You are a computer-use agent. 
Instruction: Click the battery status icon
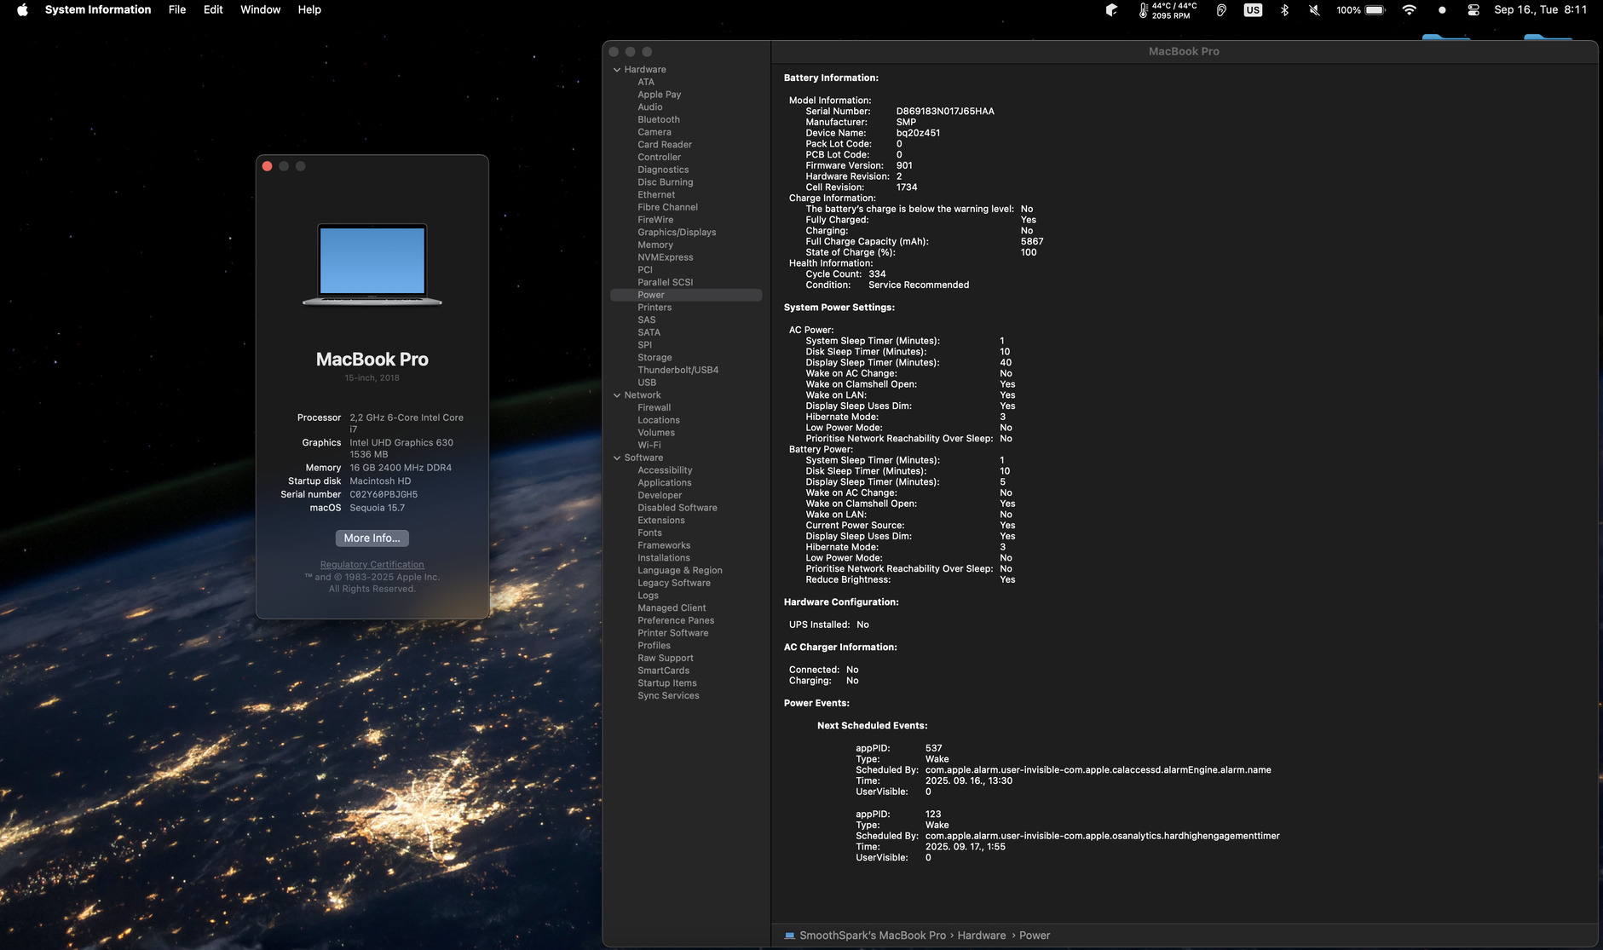pyautogui.click(x=1375, y=10)
